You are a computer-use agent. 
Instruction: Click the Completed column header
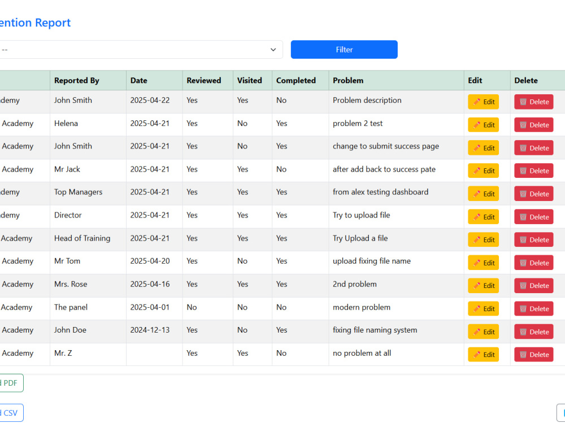296,80
